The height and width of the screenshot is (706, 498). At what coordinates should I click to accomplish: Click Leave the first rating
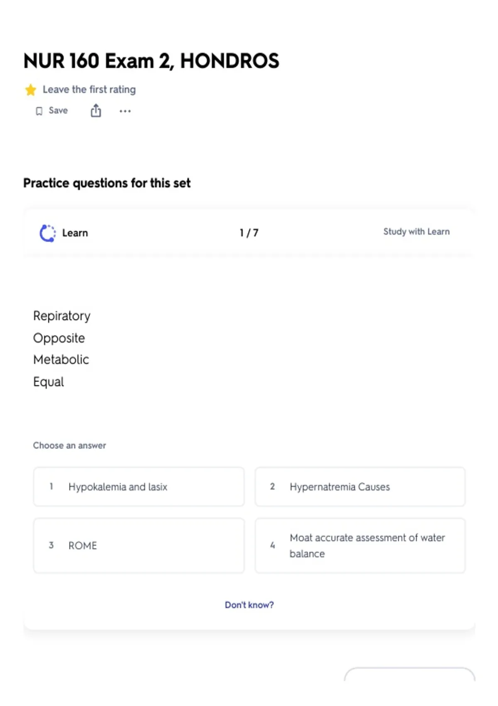click(89, 90)
